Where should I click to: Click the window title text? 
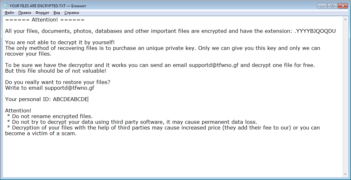[x=48, y=6]
